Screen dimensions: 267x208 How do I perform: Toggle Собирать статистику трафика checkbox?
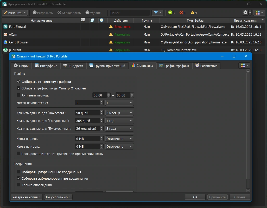18,82
